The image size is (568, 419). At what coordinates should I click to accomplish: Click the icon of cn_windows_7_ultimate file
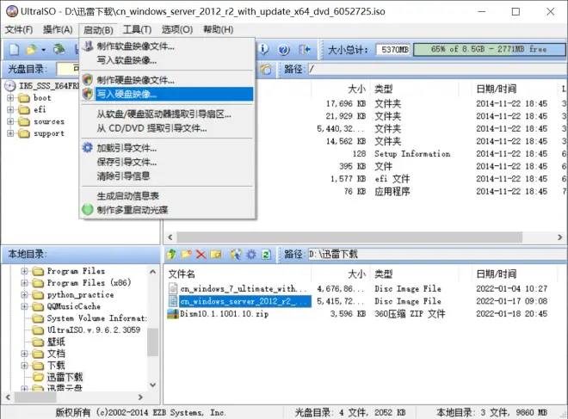click(173, 288)
